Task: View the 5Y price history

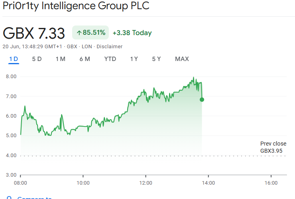Action: click(x=156, y=59)
